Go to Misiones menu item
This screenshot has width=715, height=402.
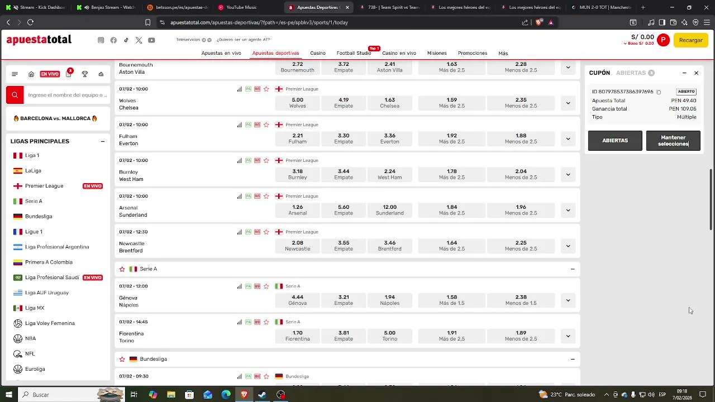[x=437, y=53]
